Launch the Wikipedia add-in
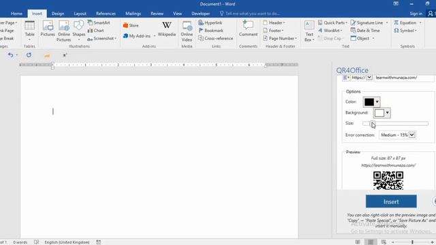 [x=166, y=29]
